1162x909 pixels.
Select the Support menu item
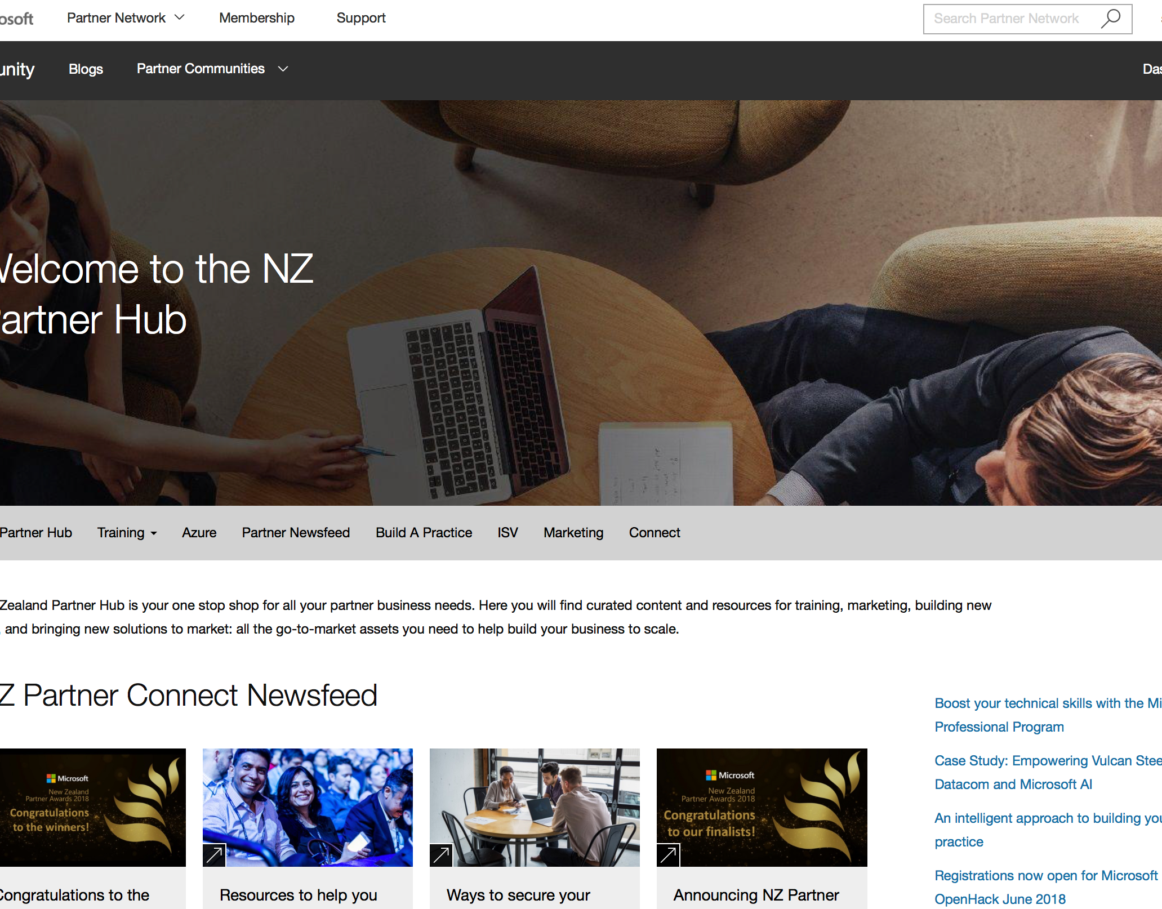click(x=360, y=17)
